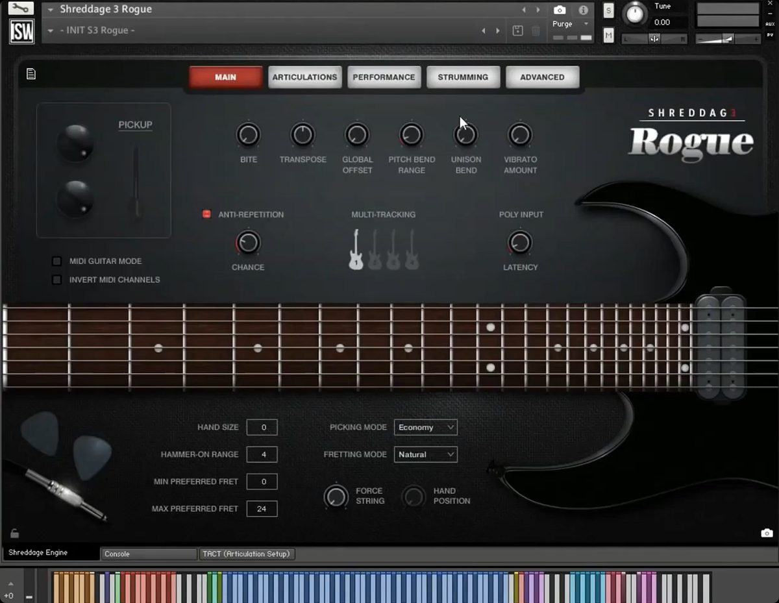Click the ISW logo icon

click(x=21, y=31)
